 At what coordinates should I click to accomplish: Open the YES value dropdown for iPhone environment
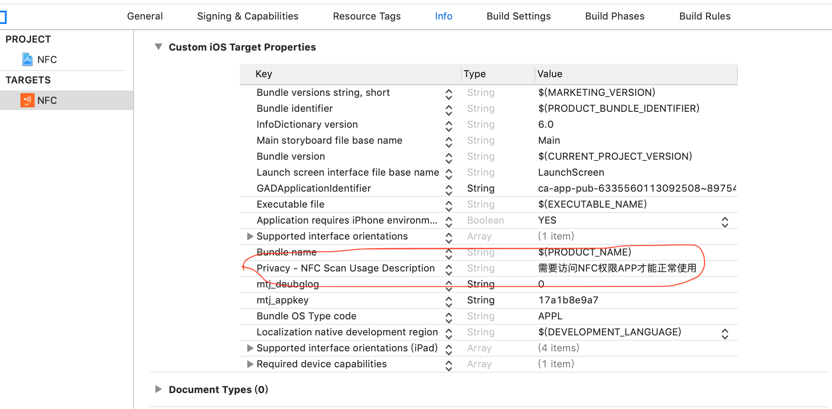click(725, 222)
